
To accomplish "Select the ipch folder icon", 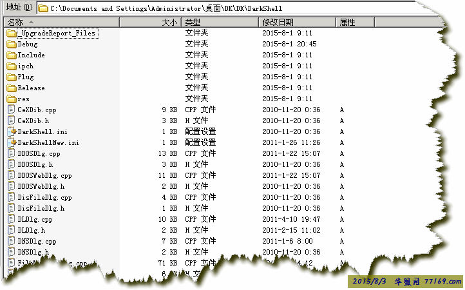I will coord(12,66).
